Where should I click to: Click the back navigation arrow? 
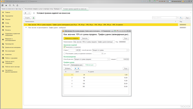(25, 13)
